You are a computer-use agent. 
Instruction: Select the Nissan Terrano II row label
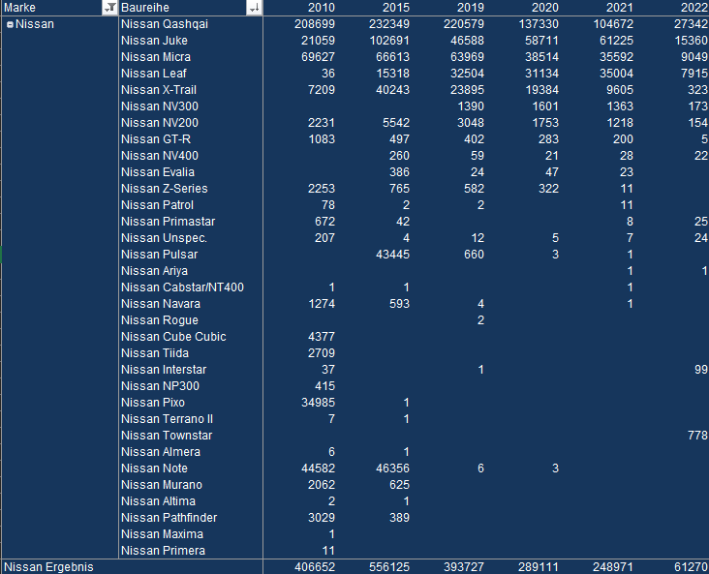tap(167, 419)
